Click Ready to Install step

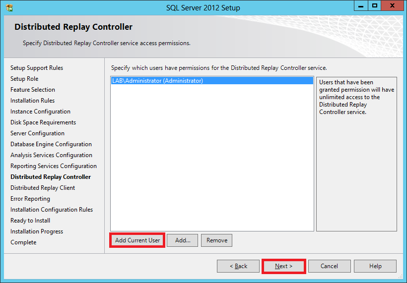point(30,221)
